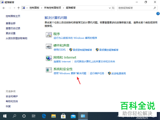This screenshot has width=160, height=120.
Task: Launch Microsoft Edge from taskbar
Action: pyautogui.click(x=44, y=116)
